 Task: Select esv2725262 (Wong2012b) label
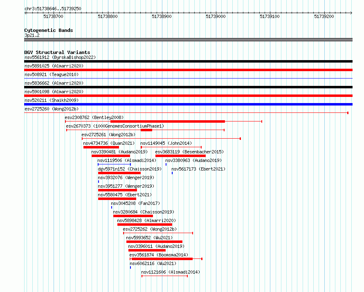(x=150, y=229)
